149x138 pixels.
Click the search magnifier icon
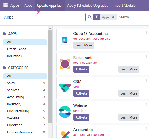coord(90,17)
